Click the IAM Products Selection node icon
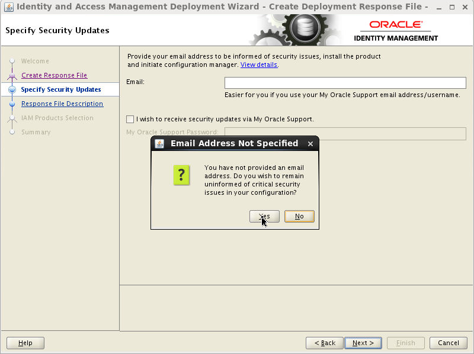 point(12,118)
